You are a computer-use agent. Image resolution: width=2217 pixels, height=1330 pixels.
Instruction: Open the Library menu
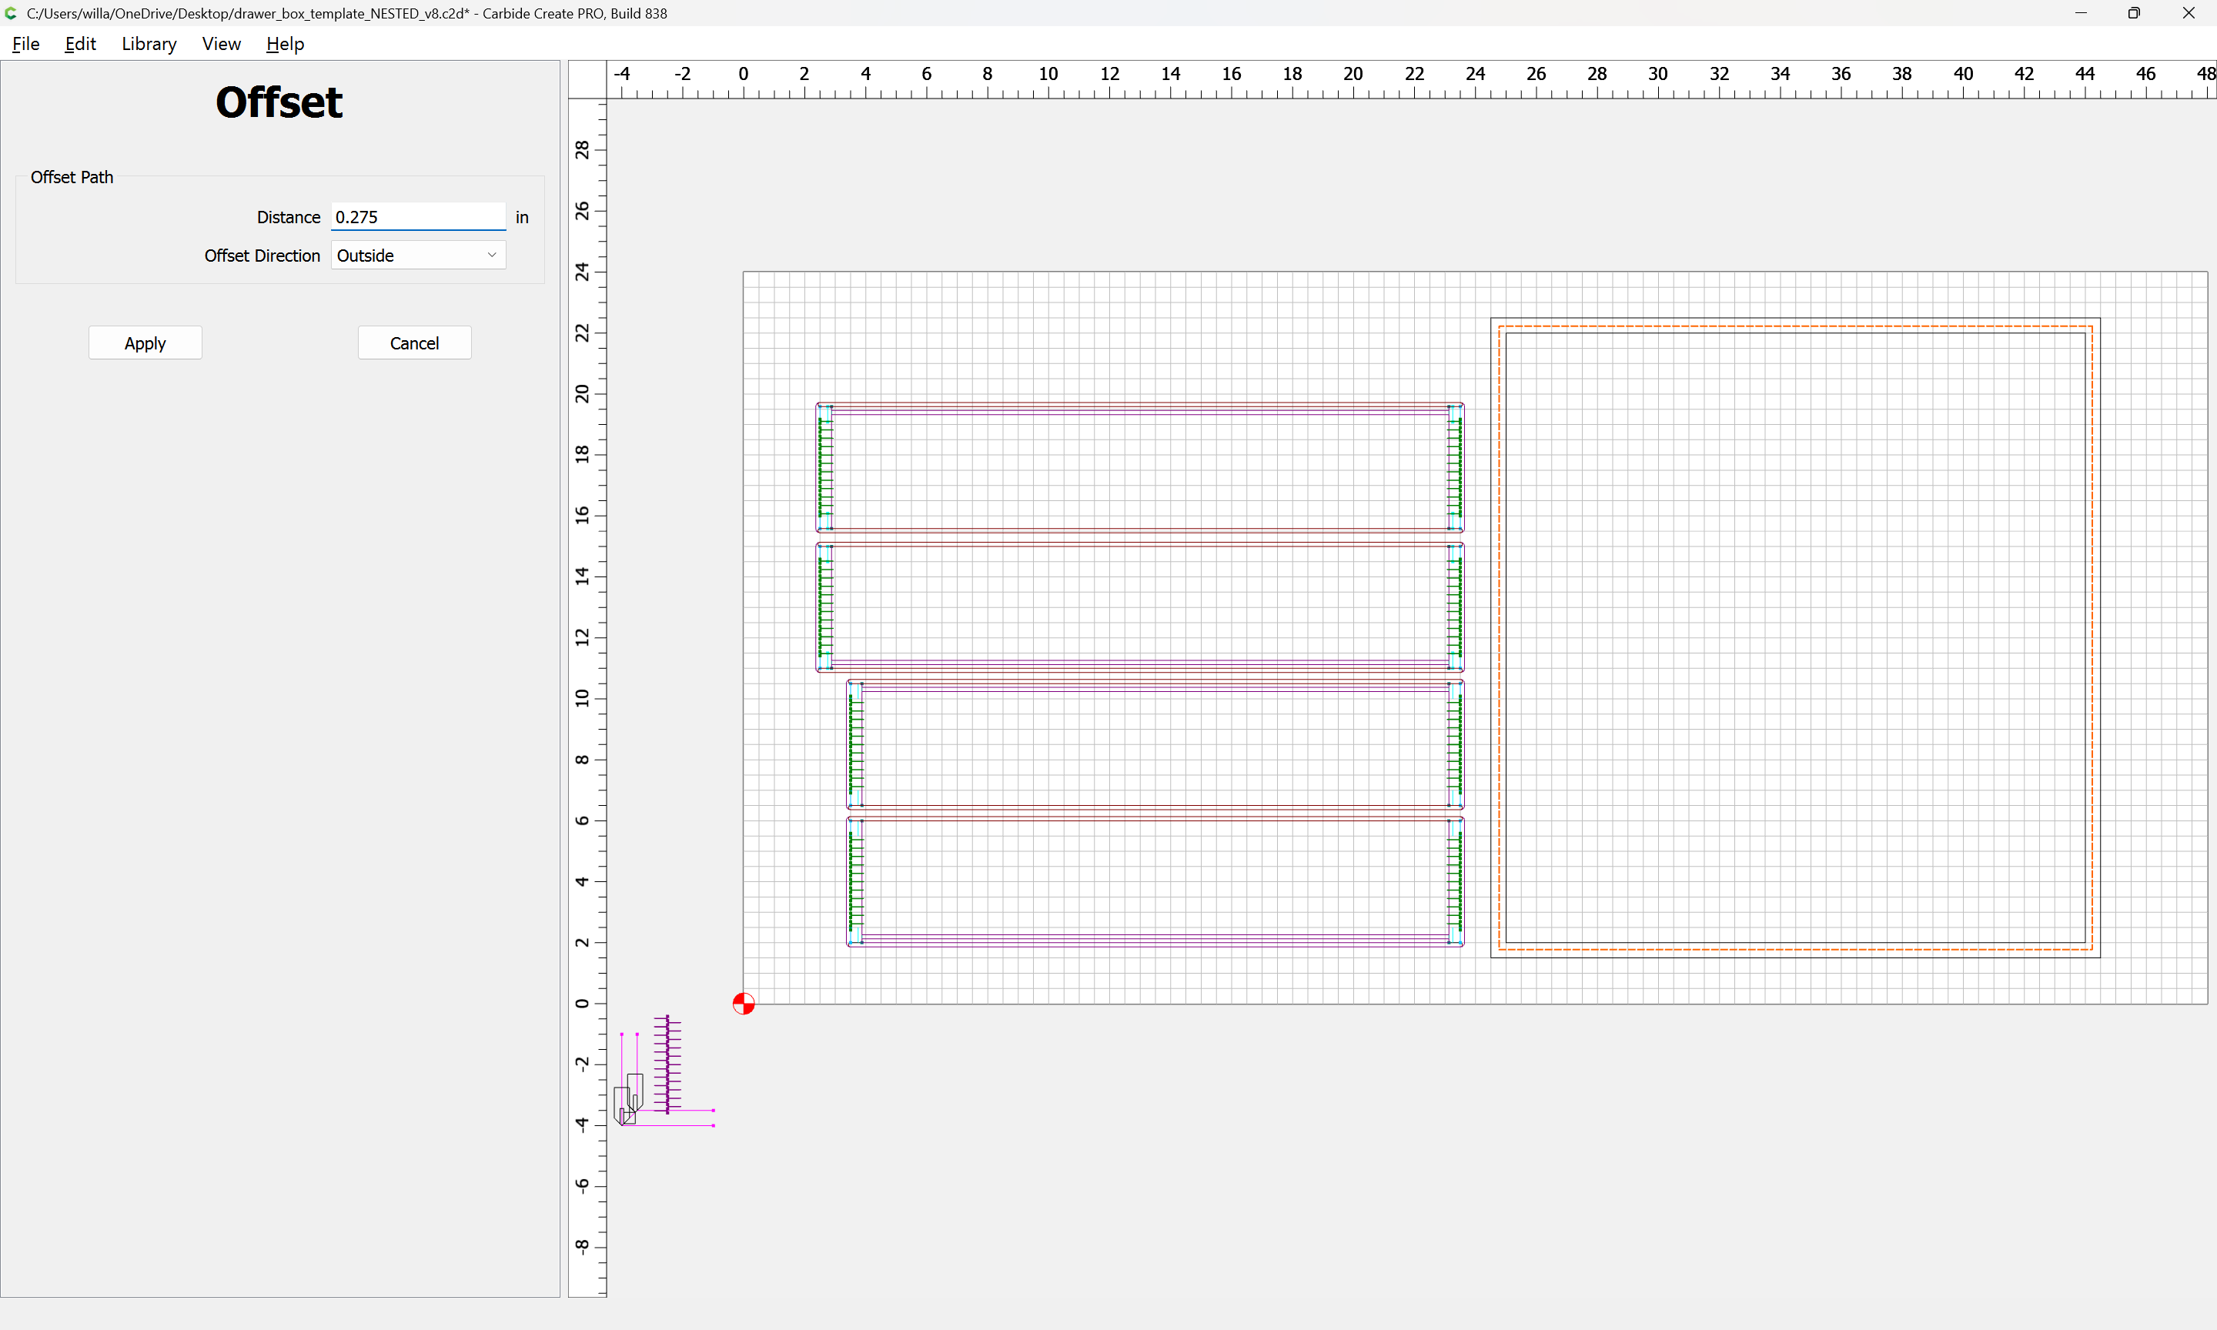pos(149,44)
